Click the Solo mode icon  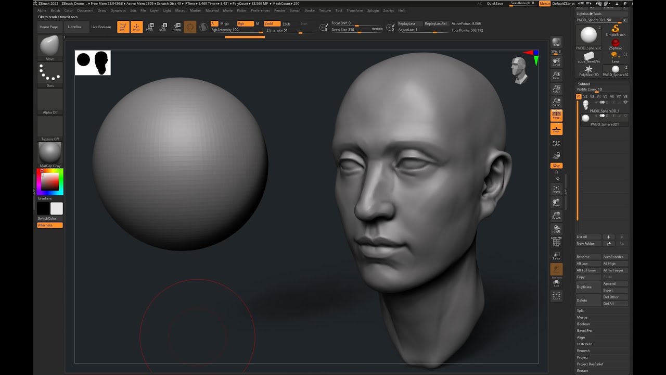point(556,283)
